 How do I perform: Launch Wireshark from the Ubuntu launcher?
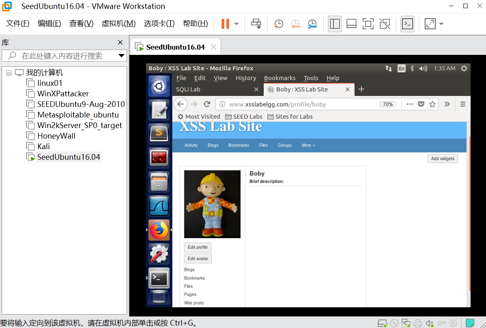tap(159, 206)
